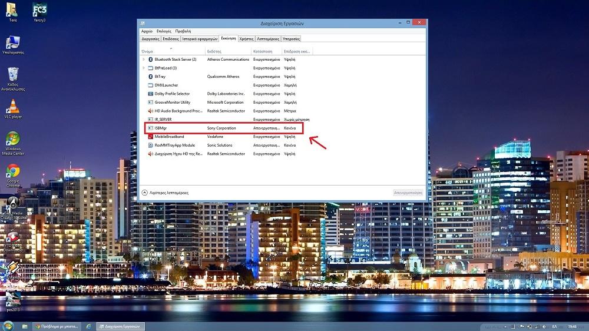This screenshot has width=589, height=331.
Task: Open Internet Explorer from taskbar
Action: (89, 326)
